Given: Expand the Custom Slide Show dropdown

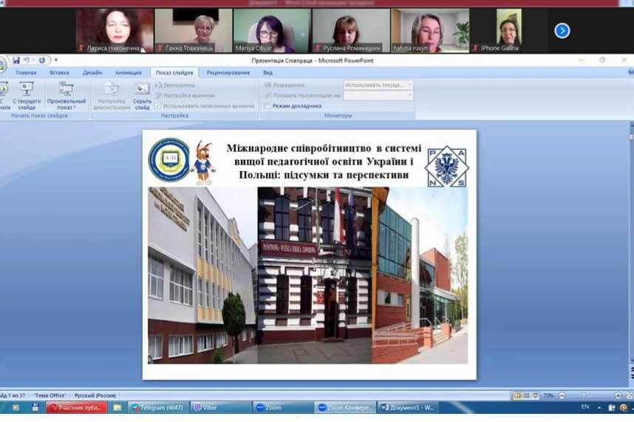Looking at the screenshot, I should tap(66, 96).
